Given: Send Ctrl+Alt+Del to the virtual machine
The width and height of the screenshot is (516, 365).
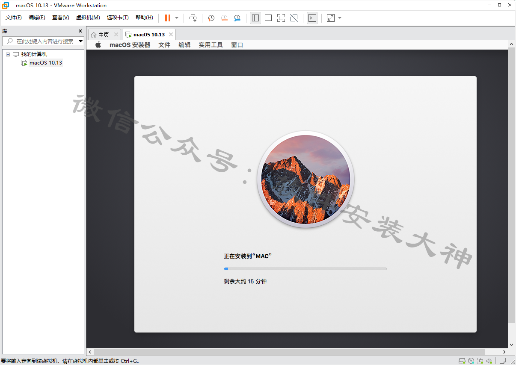Looking at the screenshot, I should tap(193, 18).
